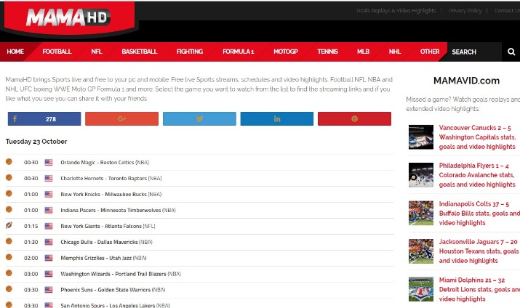Click the football icon beside the Giants–Falcons game
Screen dimensions: 520x308
(x=9, y=226)
